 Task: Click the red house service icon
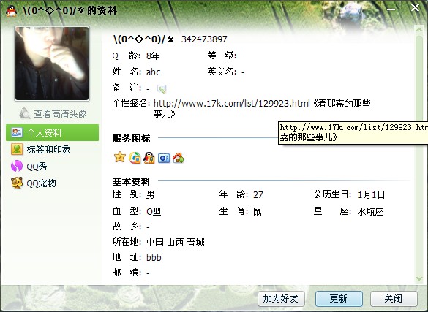coord(179,158)
